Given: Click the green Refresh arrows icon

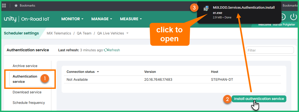Looking at the screenshot, I should tap(106, 50).
